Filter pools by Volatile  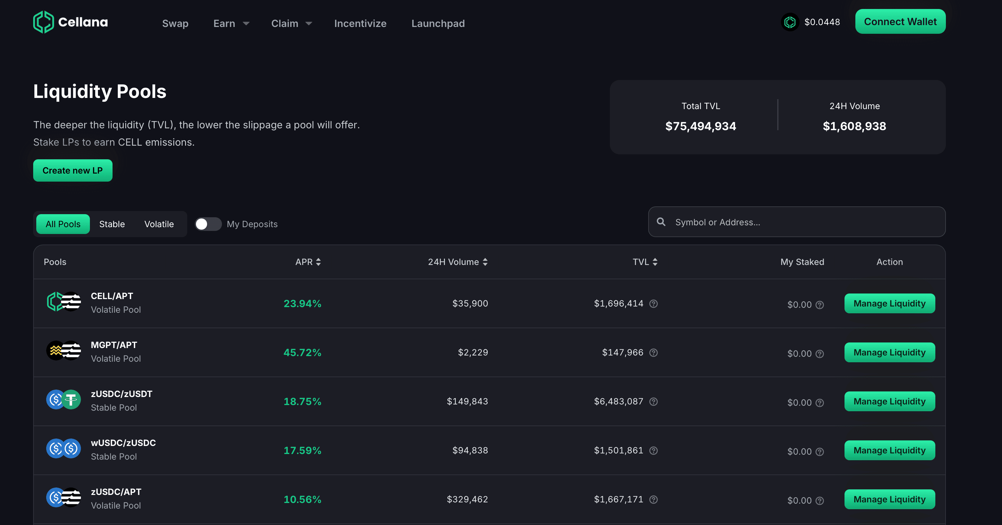[159, 224]
